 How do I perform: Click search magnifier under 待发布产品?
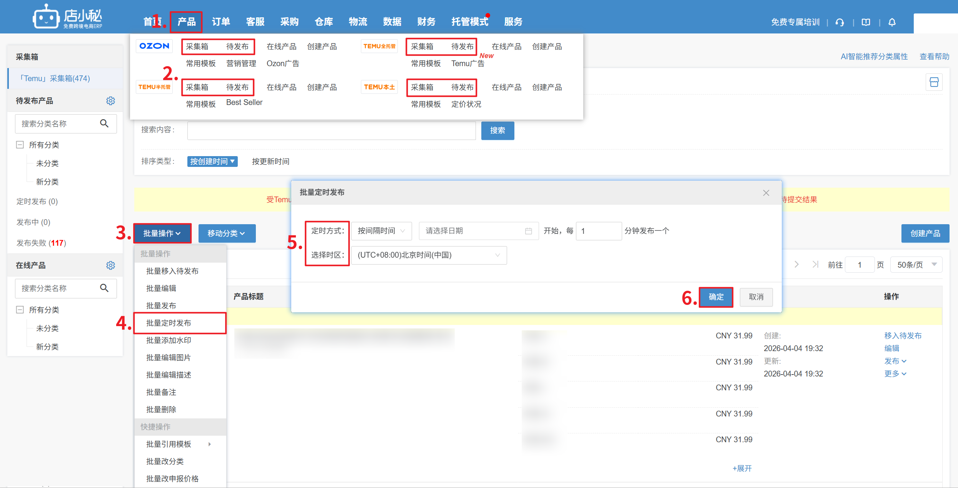point(104,123)
